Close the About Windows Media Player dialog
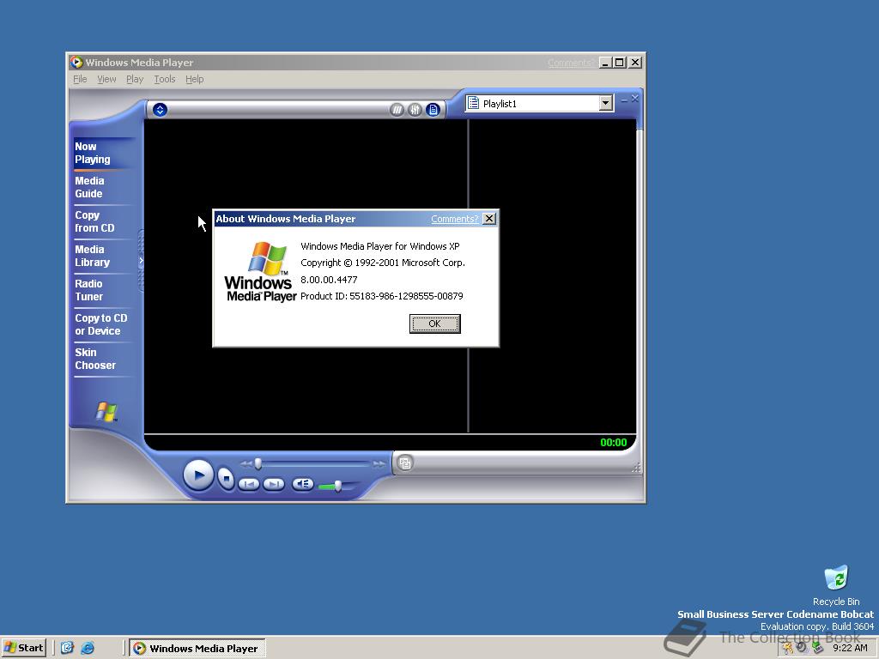This screenshot has width=879, height=659. tap(489, 219)
